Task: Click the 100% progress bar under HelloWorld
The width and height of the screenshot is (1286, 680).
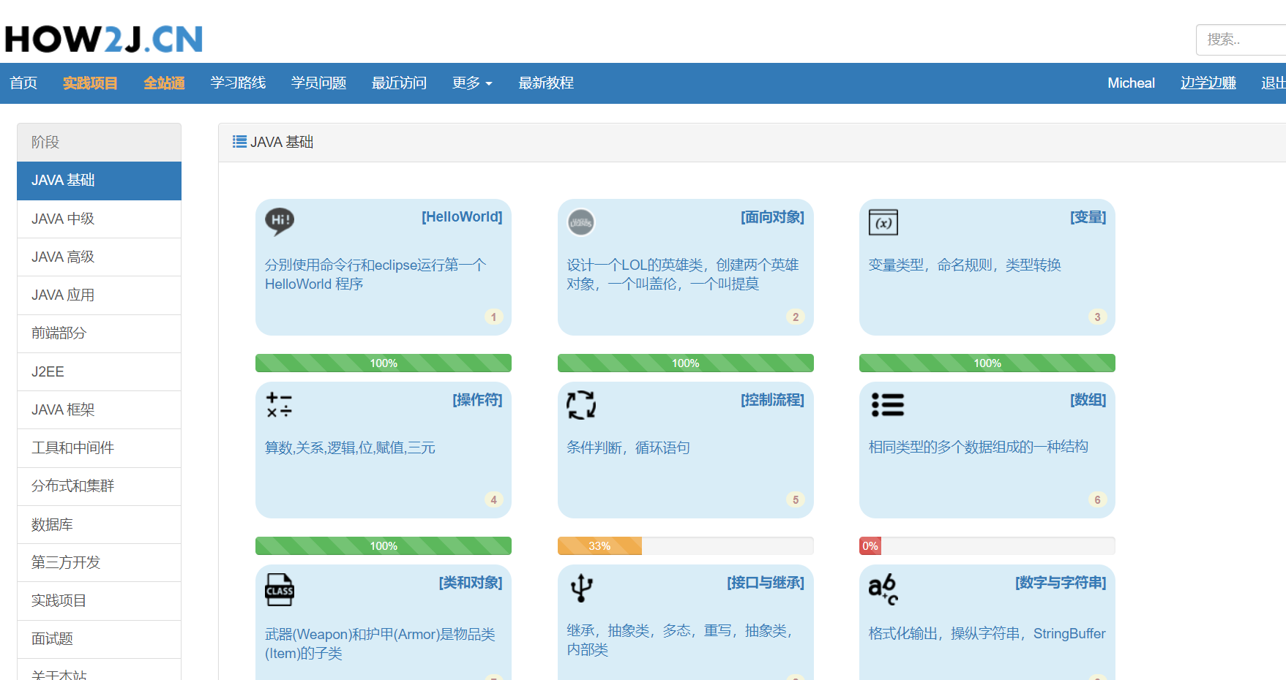Action: [x=384, y=363]
